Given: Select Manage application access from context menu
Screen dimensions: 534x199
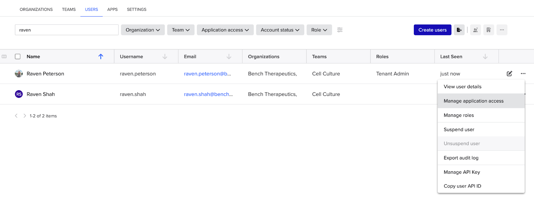Looking at the screenshot, I should click(x=473, y=101).
